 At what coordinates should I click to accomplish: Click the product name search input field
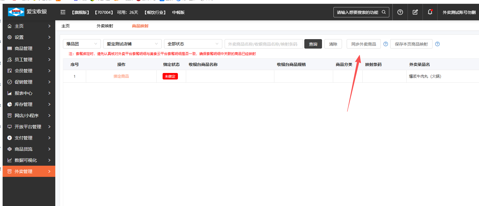tap(263, 44)
